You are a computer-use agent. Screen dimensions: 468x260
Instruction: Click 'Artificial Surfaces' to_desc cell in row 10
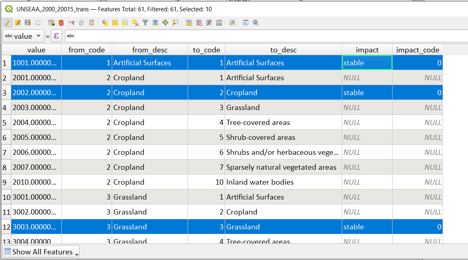283,197
